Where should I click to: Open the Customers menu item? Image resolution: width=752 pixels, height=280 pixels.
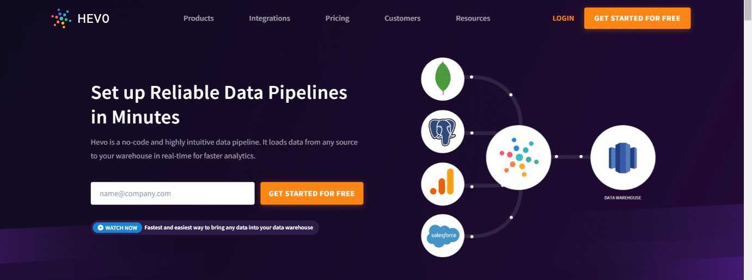click(x=402, y=18)
